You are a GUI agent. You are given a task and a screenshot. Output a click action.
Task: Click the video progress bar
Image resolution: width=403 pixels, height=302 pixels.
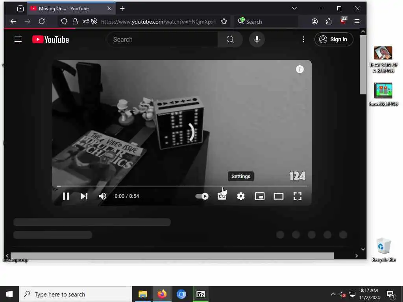point(182,186)
